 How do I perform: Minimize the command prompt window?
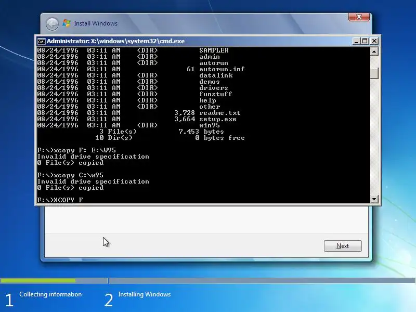click(x=356, y=41)
